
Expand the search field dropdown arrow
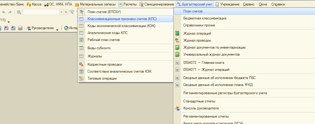point(61,12)
